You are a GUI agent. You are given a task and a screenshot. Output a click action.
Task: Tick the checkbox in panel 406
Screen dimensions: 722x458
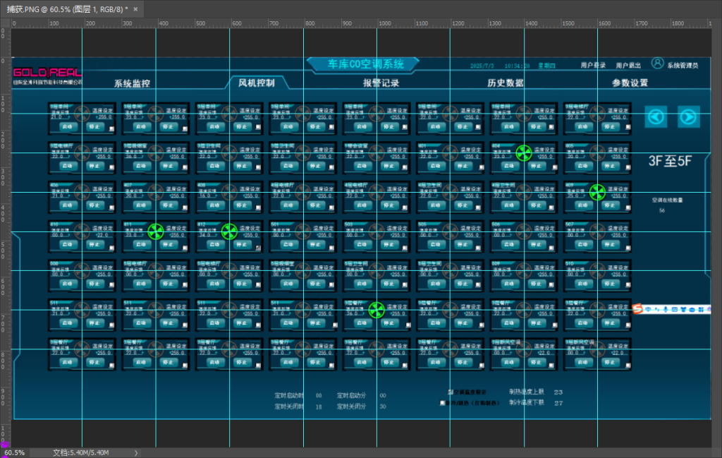click(x=111, y=208)
